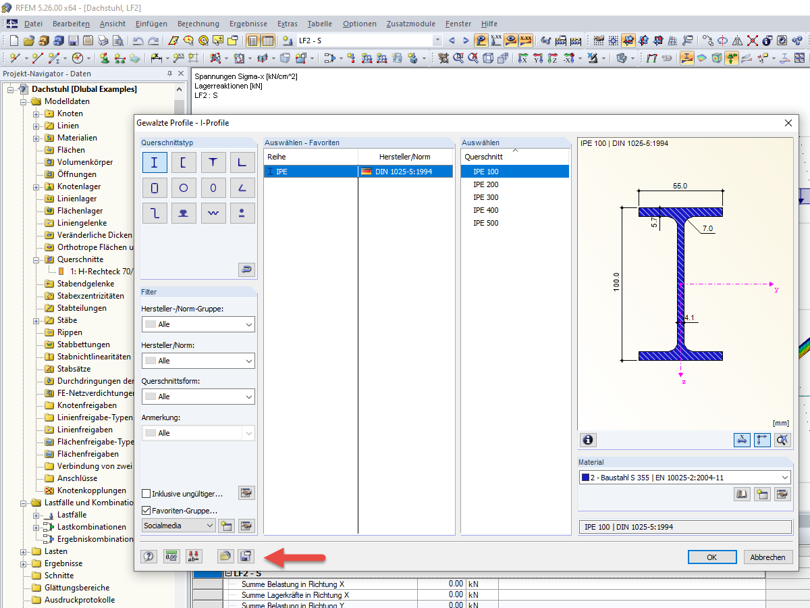Open the Material dropdown with Baustahl S 355
This screenshot has height=608, width=810.
tap(684, 478)
